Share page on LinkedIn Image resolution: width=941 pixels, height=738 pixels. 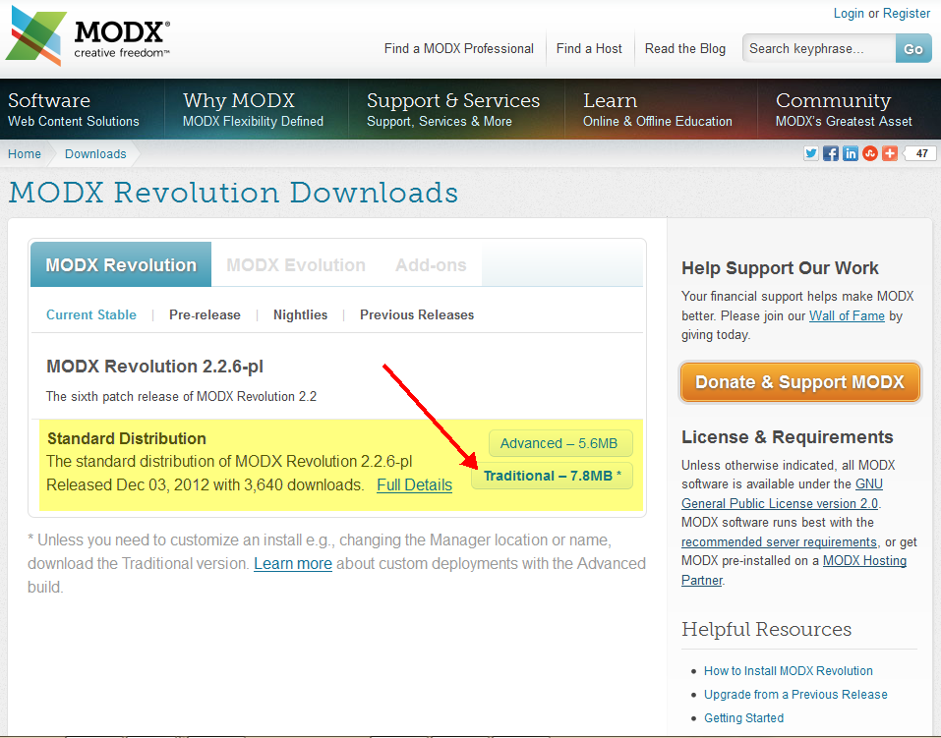[851, 153]
